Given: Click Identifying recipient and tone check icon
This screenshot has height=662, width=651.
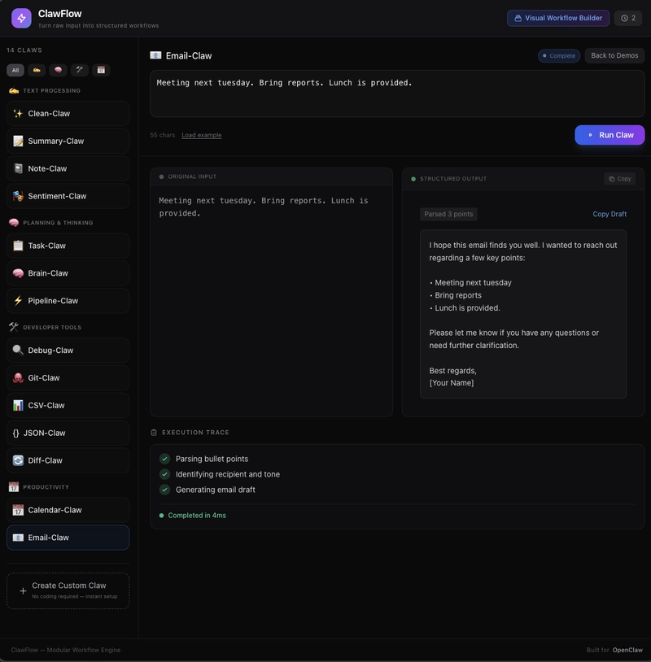Looking at the screenshot, I should coord(164,475).
